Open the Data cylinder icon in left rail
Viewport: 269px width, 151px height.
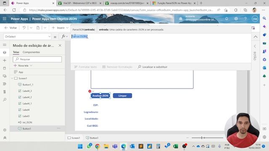tap(5, 68)
